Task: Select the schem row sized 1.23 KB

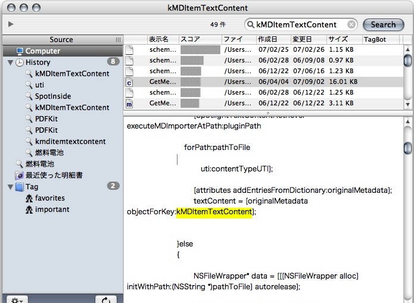Action: click(263, 71)
